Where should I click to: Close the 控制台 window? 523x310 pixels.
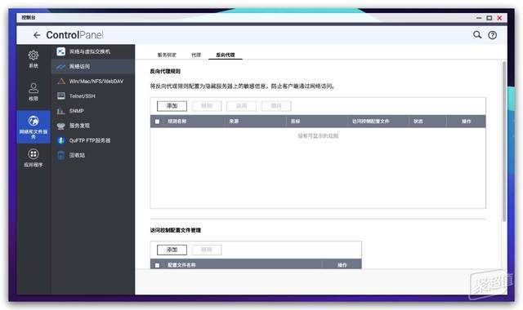click(x=499, y=18)
